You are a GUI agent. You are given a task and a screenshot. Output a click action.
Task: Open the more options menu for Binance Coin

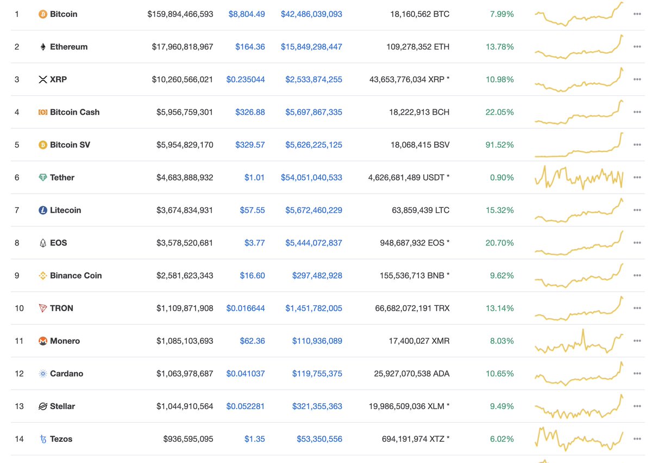point(637,275)
